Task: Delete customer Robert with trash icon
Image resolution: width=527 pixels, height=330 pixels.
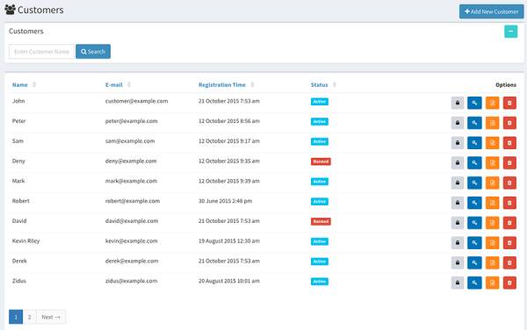Action: pos(509,203)
